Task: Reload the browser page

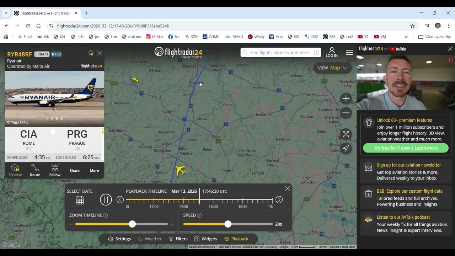Action: tap(28, 26)
